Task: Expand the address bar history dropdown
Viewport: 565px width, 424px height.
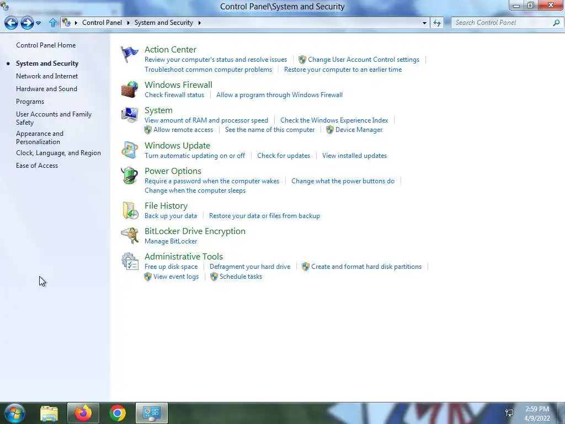Action: (x=424, y=23)
